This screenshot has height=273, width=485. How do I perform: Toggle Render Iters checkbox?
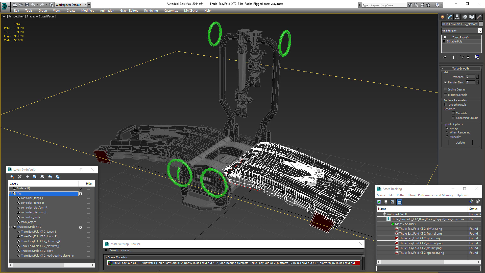coord(446,82)
